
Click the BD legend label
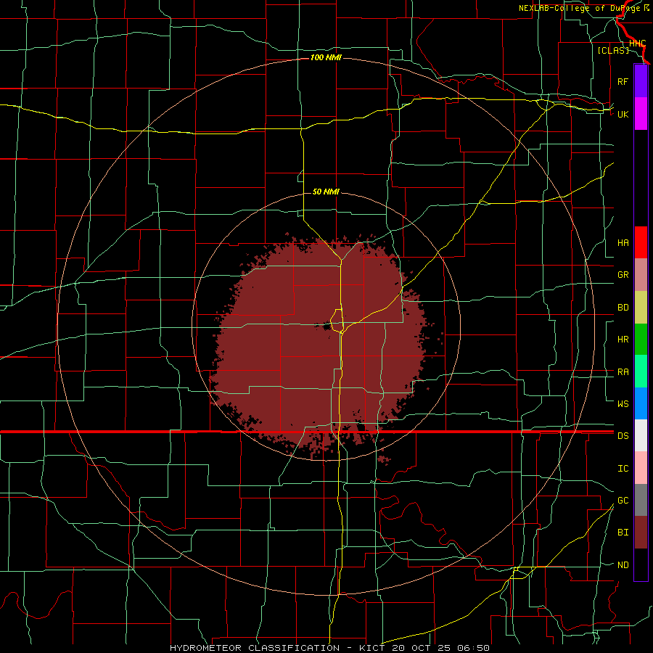point(623,308)
